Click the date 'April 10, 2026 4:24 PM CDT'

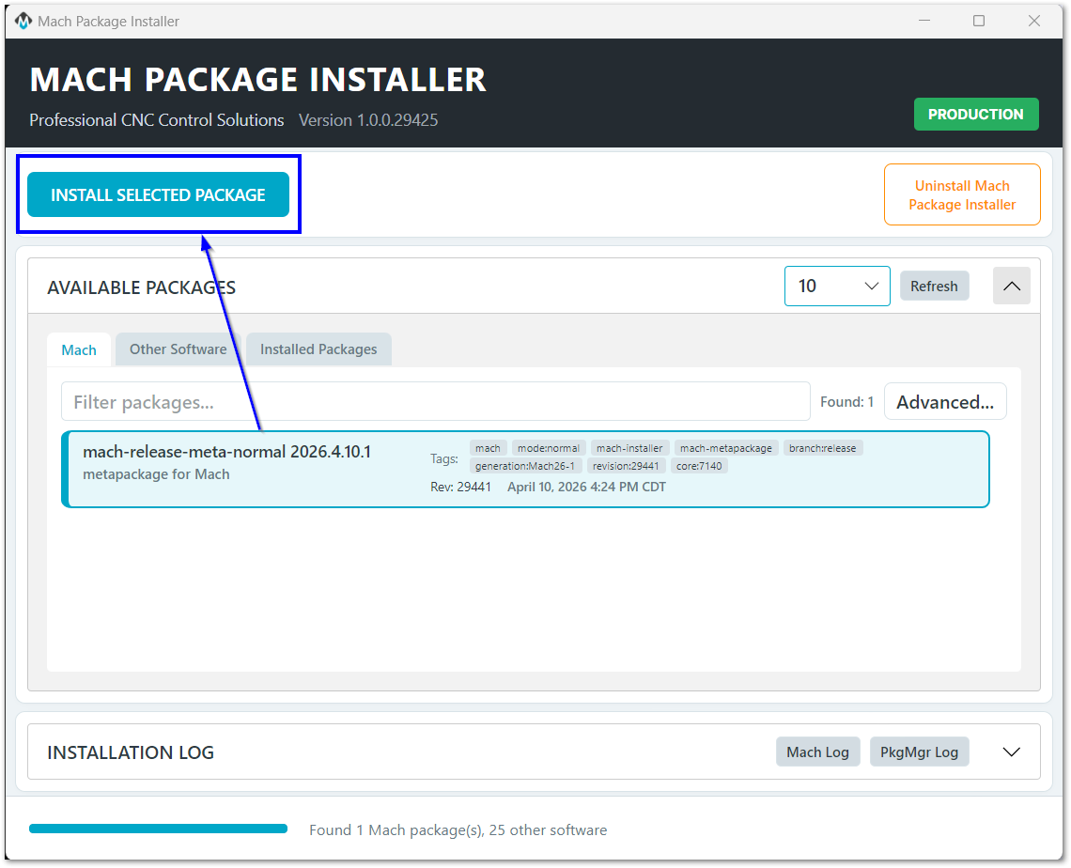(x=586, y=487)
